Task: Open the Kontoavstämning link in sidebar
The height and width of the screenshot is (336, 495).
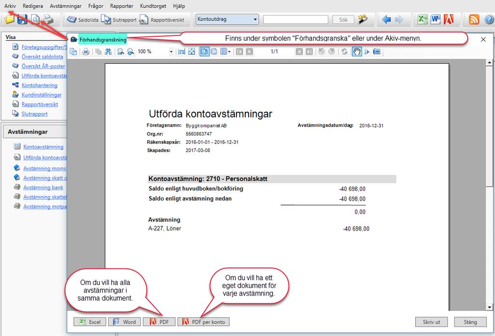Action: 43,146
